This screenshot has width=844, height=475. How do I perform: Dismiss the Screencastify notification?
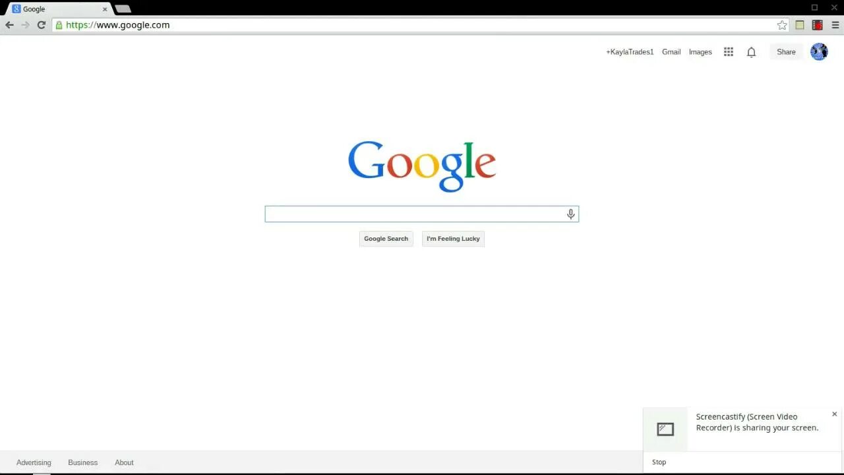835,414
